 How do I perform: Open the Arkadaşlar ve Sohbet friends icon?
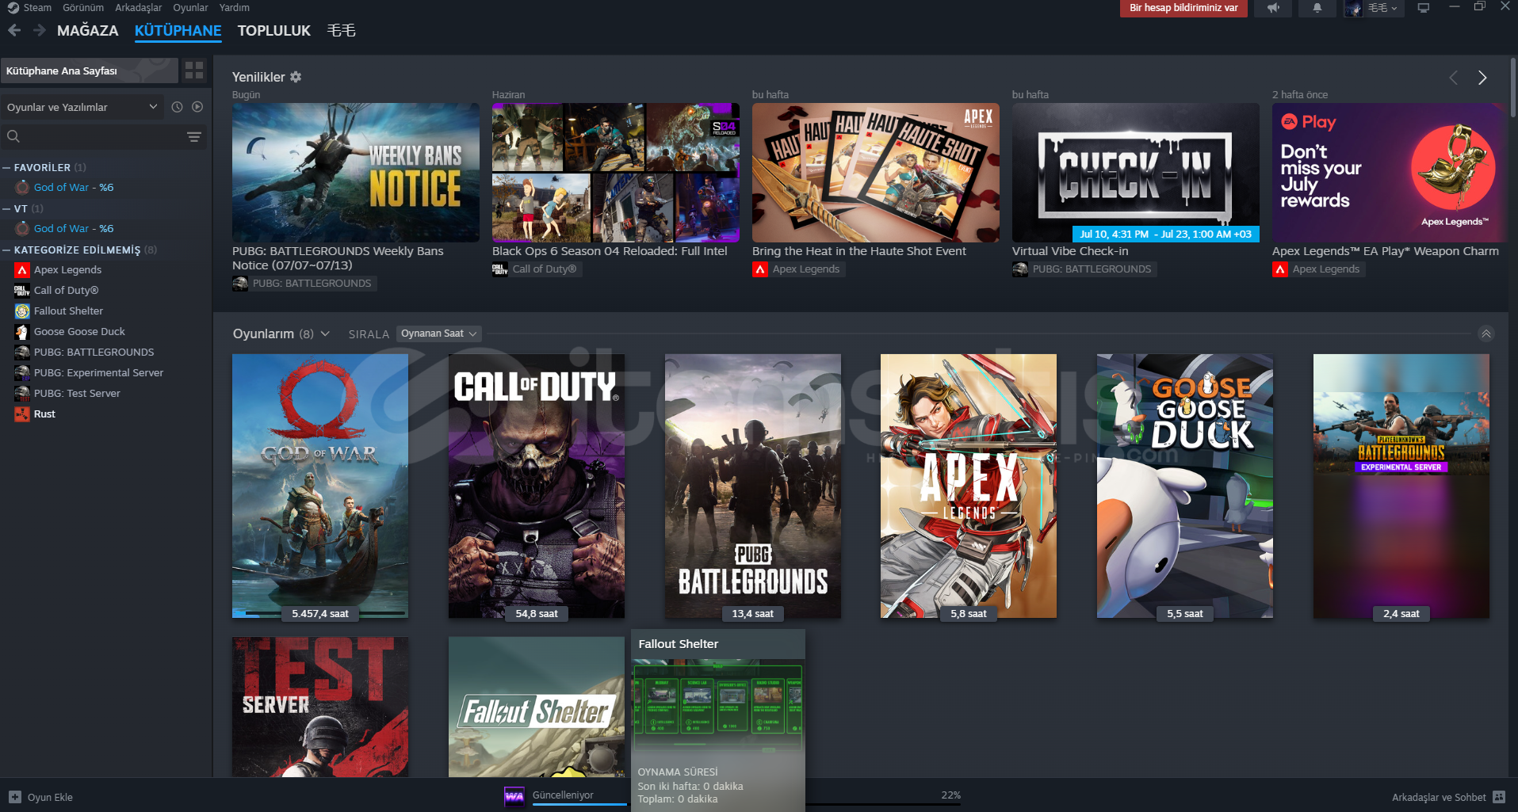coord(1499,797)
